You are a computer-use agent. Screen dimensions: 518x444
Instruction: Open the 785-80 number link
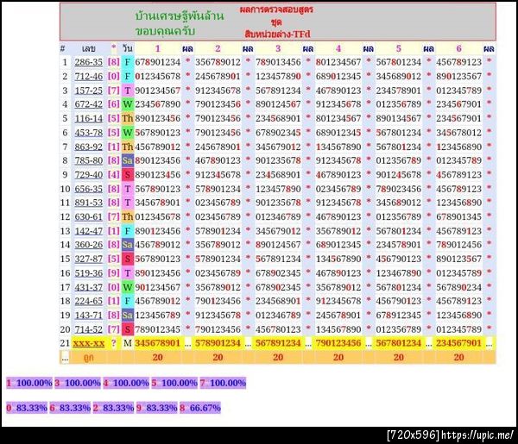click(x=89, y=160)
